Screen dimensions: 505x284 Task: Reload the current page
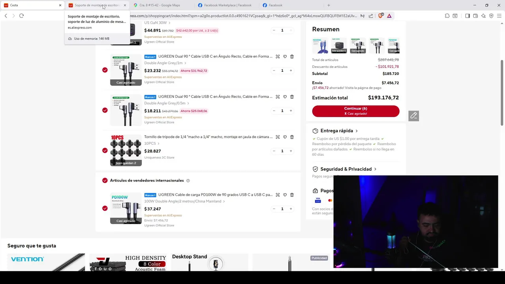pos(21,16)
